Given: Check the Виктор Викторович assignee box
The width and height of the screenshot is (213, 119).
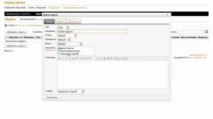Looking at the screenshot, I should [x=59, y=51].
